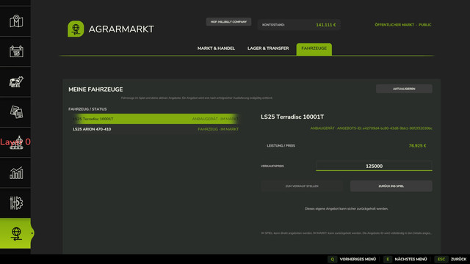Screen dimensions: 470x264
Task: Click the ESC Zurück key hint
Action: (x=450, y=259)
